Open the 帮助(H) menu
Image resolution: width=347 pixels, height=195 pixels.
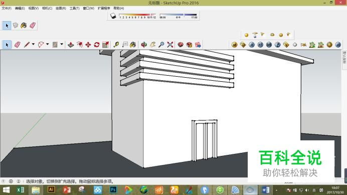point(119,8)
